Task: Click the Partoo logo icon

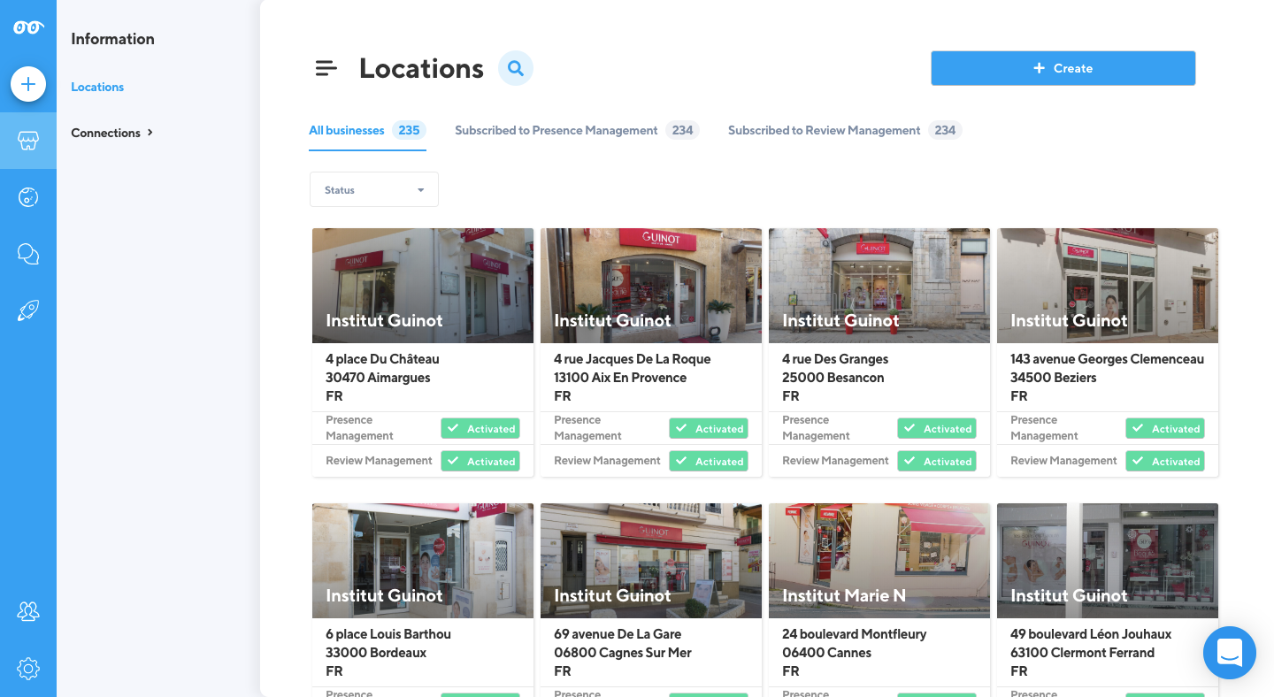Action: pos(28,28)
